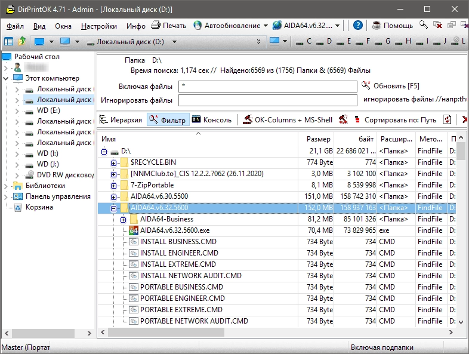Jump to drive F shortcut
Screen dimensions: 469x354
[363, 41]
